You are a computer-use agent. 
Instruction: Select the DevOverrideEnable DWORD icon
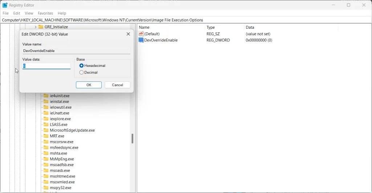[x=141, y=40]
